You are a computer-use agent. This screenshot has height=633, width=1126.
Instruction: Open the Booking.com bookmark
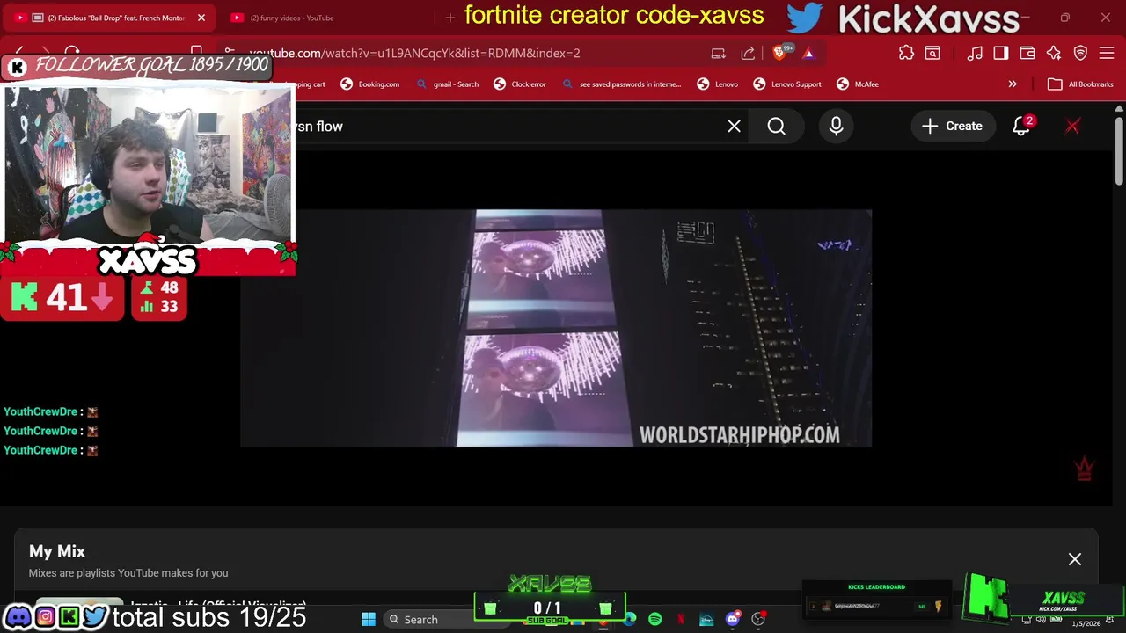point(370,84)
